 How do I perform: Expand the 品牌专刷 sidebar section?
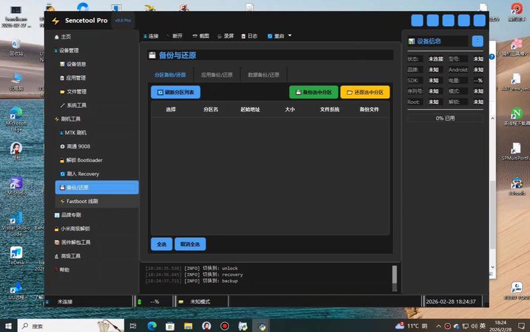coord(70,215)
